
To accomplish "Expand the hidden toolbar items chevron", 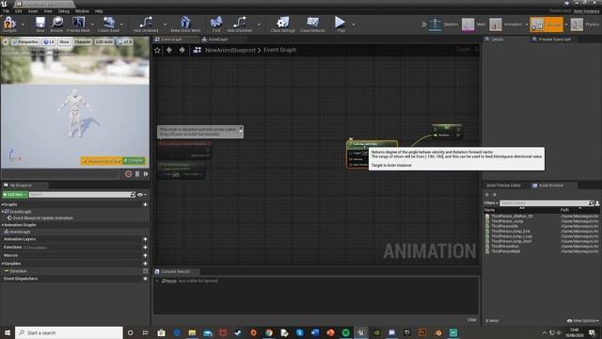I will 423,24.
